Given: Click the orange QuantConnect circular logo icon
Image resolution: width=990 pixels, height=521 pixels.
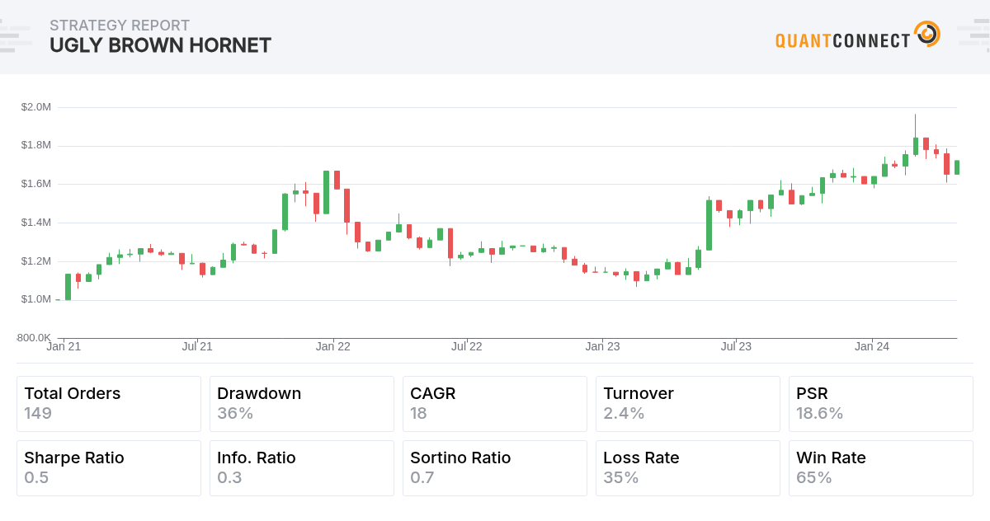Looking at the screenshot, I should [x=927, y=35].
